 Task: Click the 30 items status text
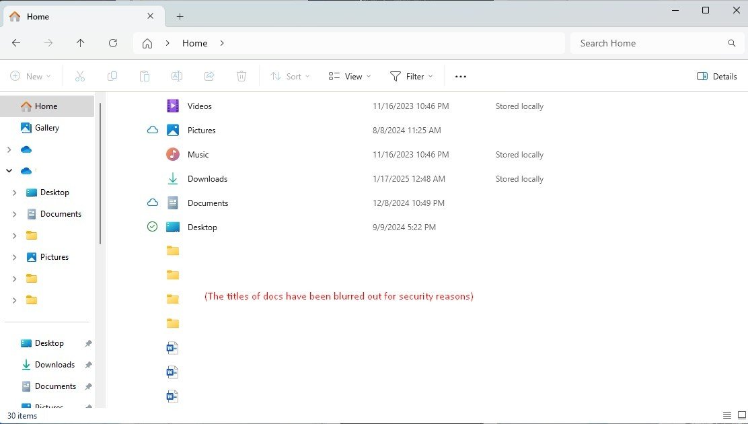coord(22,415)
